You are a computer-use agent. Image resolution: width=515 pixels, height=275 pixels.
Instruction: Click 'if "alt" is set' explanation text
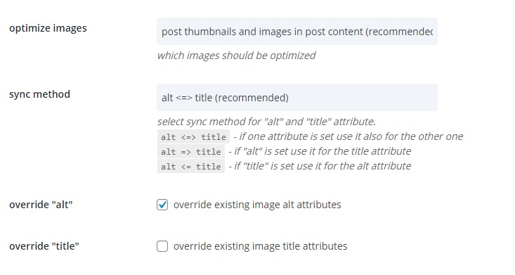320,151
